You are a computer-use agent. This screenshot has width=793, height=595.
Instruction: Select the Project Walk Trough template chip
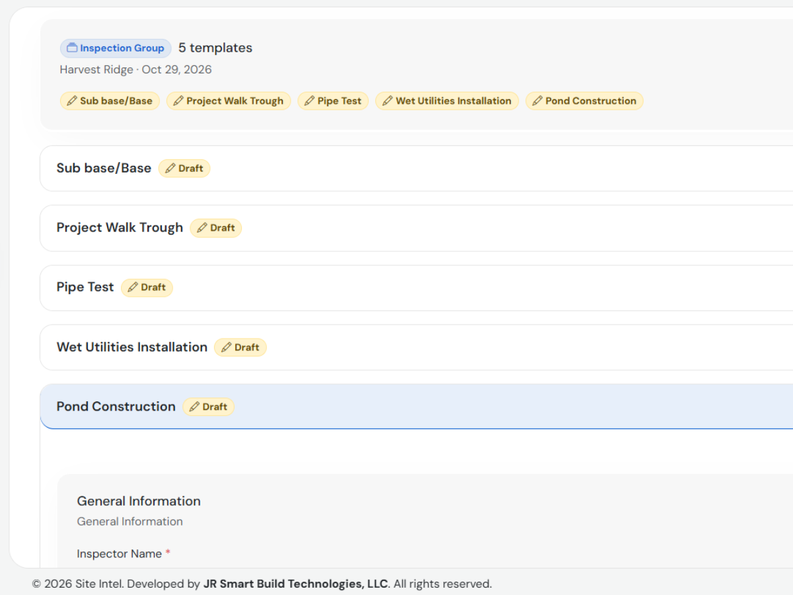[x=229, y=101]
